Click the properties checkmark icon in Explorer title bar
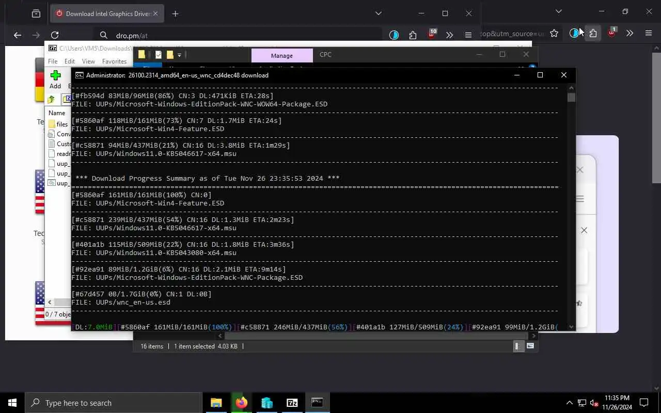 click(x=159, y=54)
